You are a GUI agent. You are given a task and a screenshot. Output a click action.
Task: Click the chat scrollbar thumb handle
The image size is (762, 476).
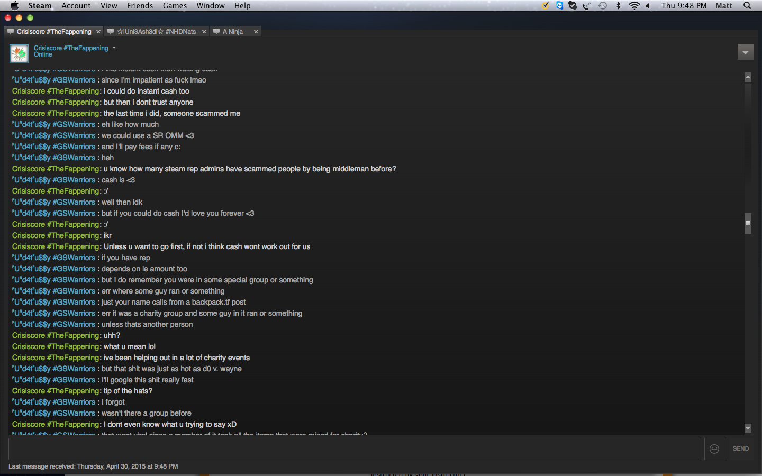click(748, 223)
